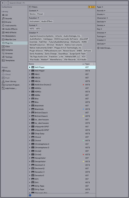Image resolution: width=129 pixels, height=198 pixels.
Task: Open Packs under Places
Action: pyautogui.click(x=8, y=71)
